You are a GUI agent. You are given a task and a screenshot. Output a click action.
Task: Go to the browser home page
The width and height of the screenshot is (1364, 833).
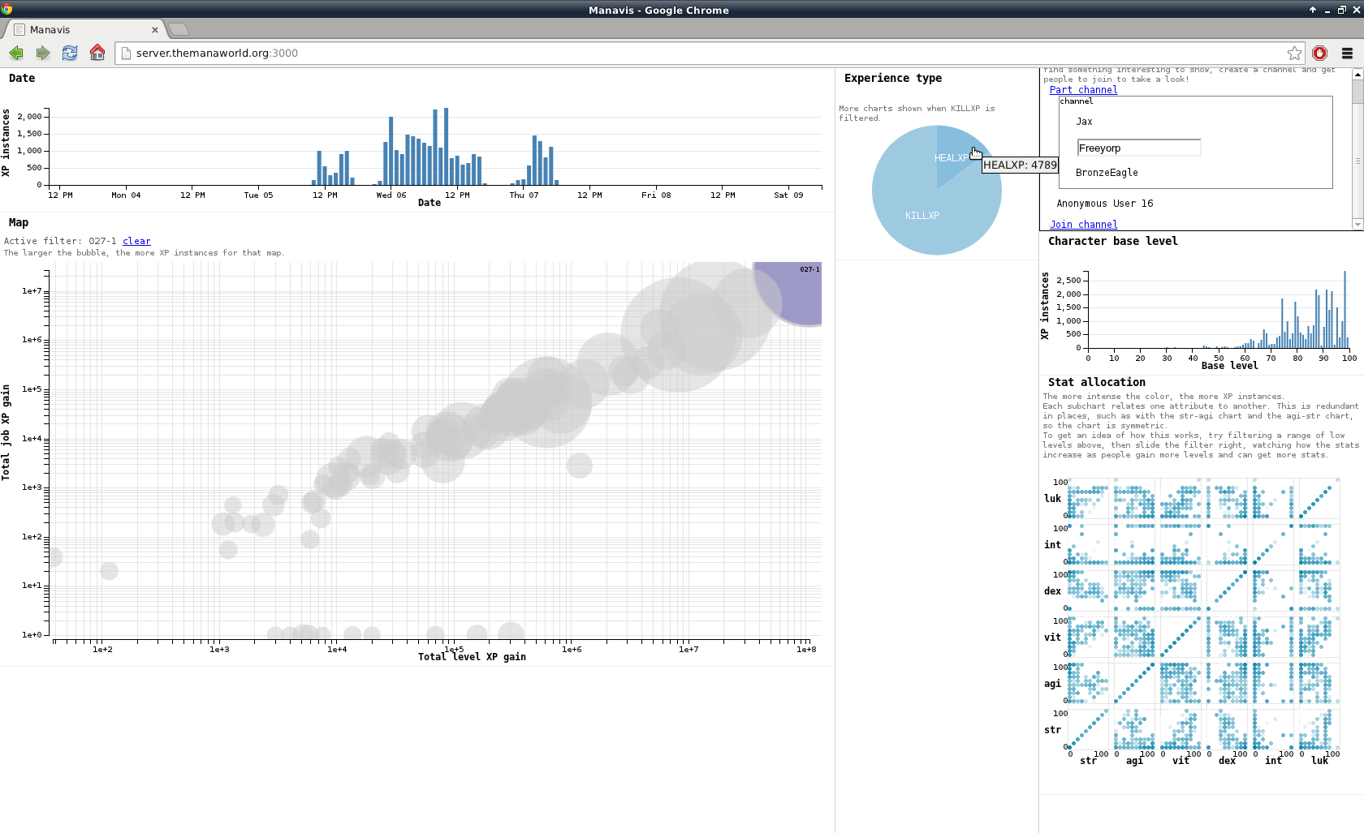pyautogui.click(x=97, y=53)
